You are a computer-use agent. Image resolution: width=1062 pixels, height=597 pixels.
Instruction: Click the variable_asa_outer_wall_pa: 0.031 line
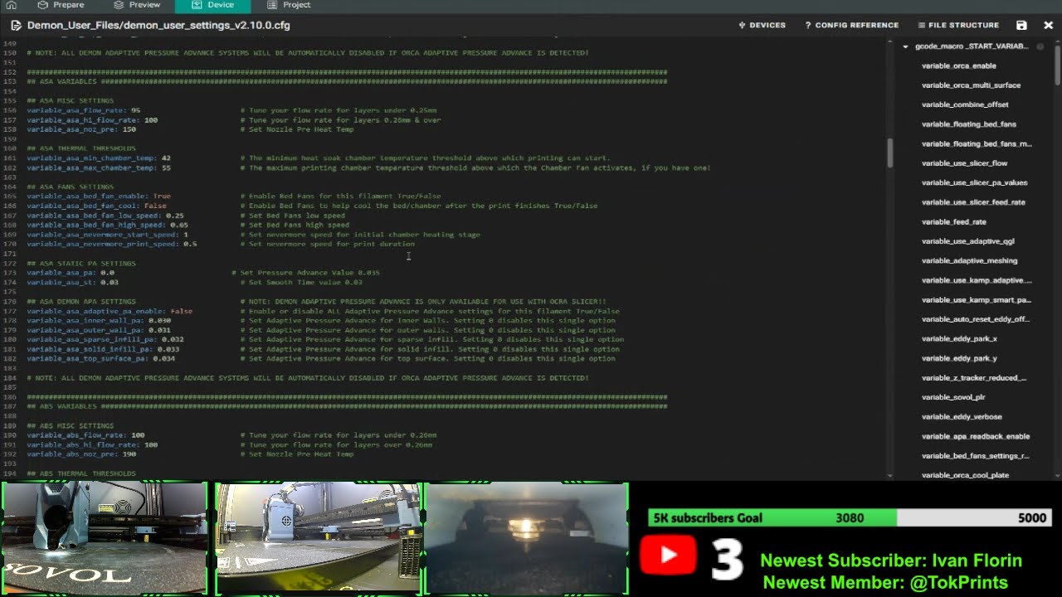(99, 330)
